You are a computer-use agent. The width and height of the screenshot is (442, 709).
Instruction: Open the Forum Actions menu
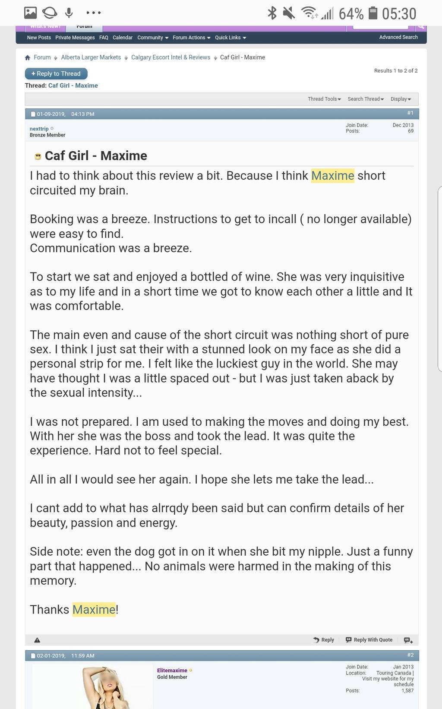pos(191,38)
